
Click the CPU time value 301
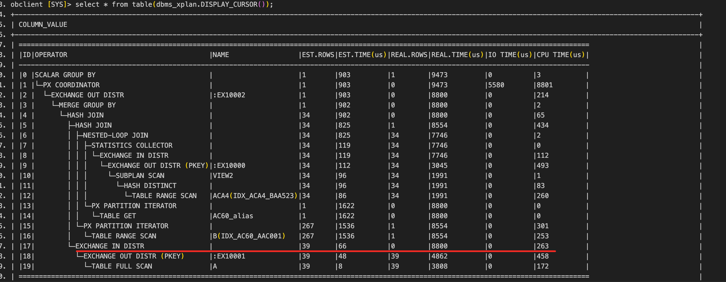coord(543,226)
